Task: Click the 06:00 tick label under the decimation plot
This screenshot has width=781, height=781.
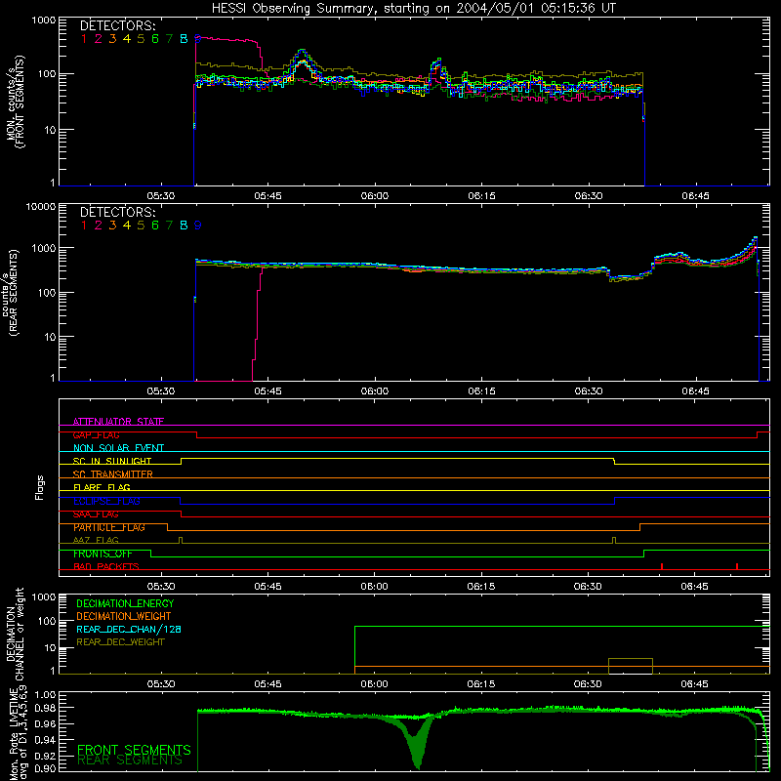Action: [x=374, y=684]
